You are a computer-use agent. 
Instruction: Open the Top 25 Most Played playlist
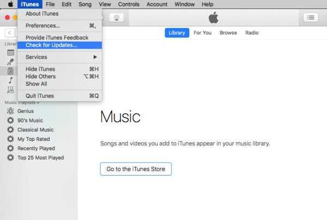click(x=40, y=158)
